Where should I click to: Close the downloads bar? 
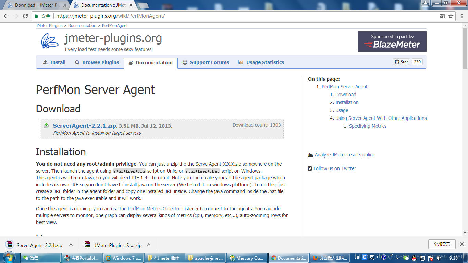pos(462,244)
